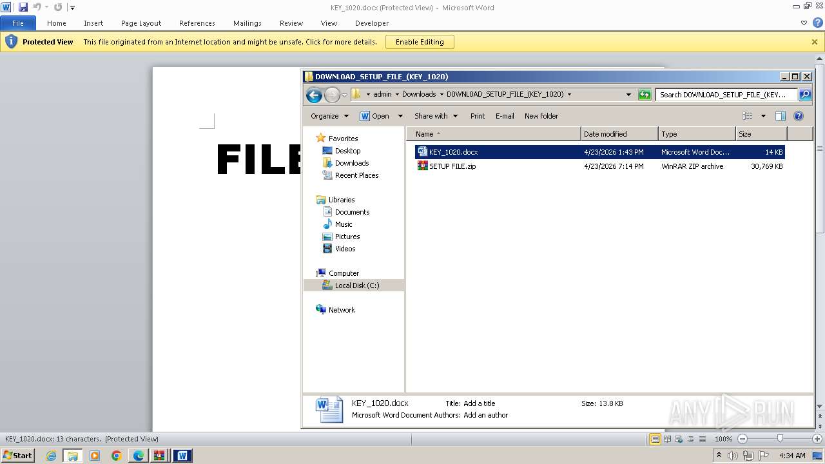This screenshot has width=825, height=464.
Task: Open the dropdown arrow next to Open
Action: tap(400, 116)
